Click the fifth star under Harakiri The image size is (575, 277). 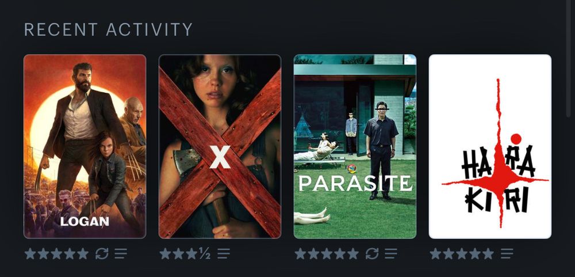[x=488, y=253]
